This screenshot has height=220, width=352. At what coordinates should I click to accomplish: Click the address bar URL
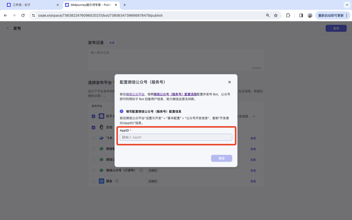click(100, 15)
